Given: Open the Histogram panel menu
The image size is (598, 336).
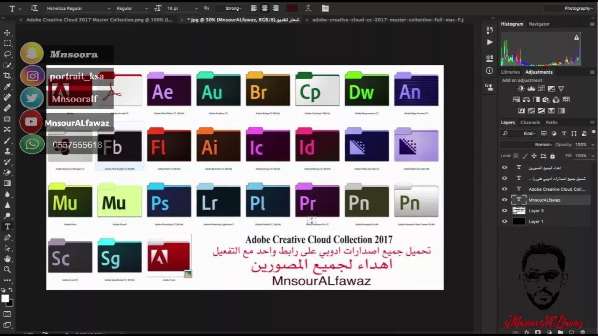Looking at the screenshot, I should (592, 24).
